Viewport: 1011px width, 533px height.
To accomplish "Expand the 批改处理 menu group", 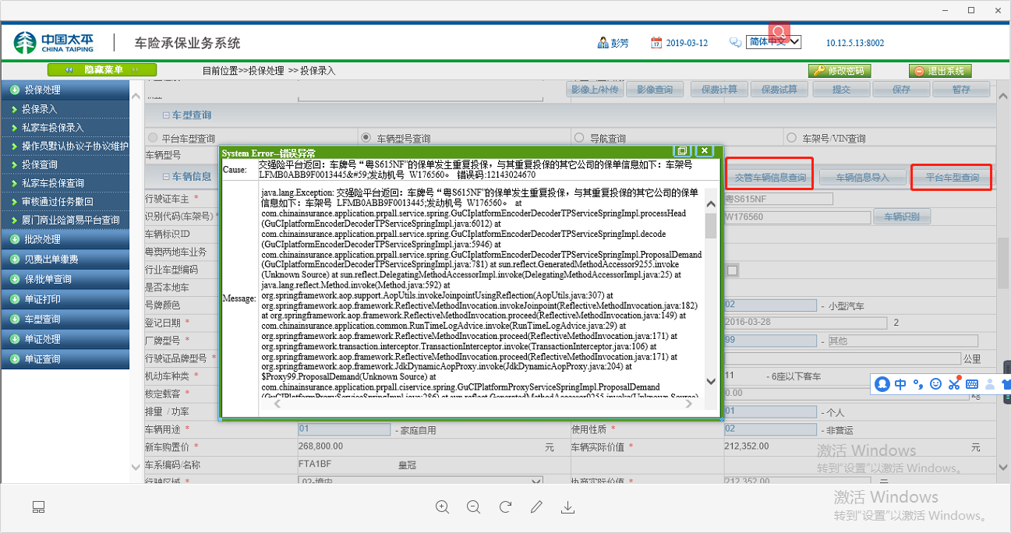I will 65,239.
